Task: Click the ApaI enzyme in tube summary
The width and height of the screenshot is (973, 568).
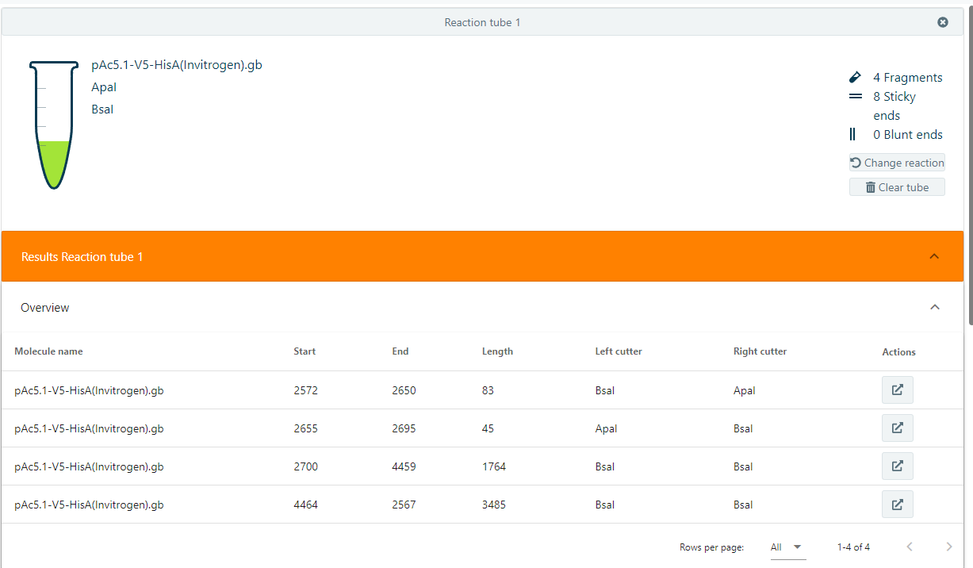Action: 104,87
